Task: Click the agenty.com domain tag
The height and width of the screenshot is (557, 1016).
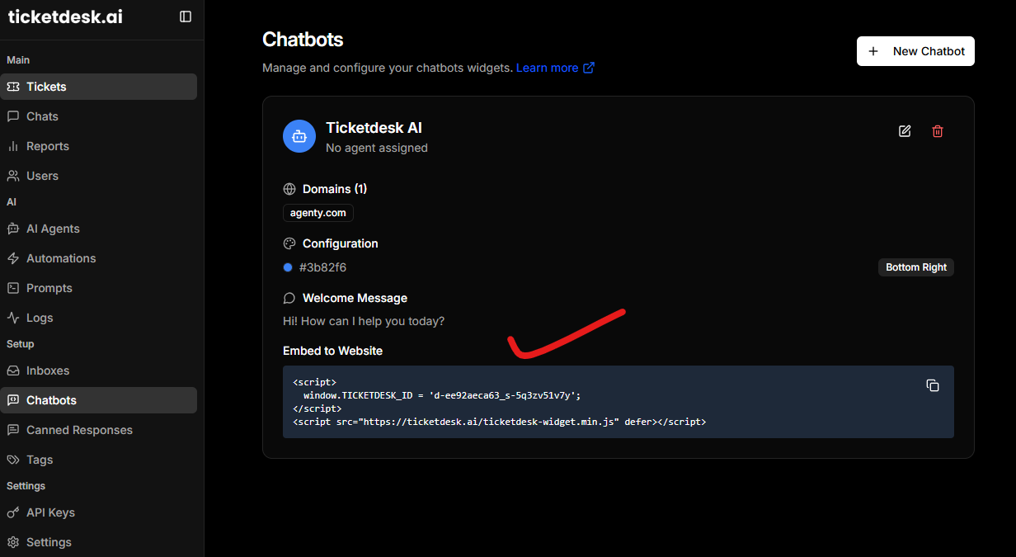Action: (318, 213)
